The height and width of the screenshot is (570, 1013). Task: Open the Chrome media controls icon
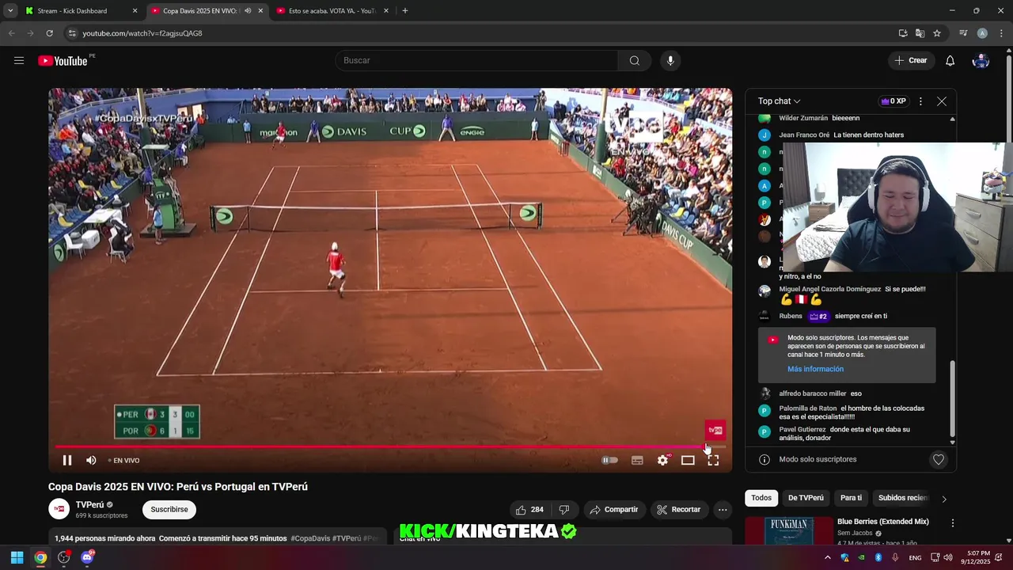[963, 33]
